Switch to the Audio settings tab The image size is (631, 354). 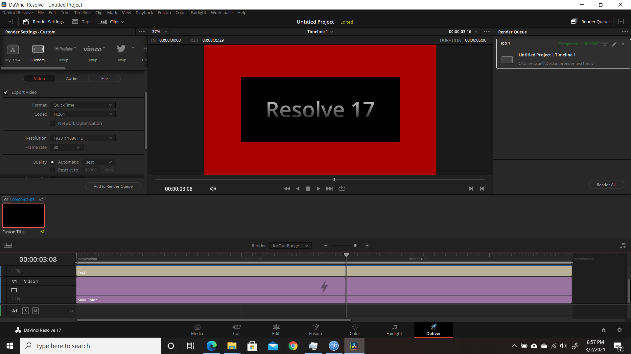point(72,78)
